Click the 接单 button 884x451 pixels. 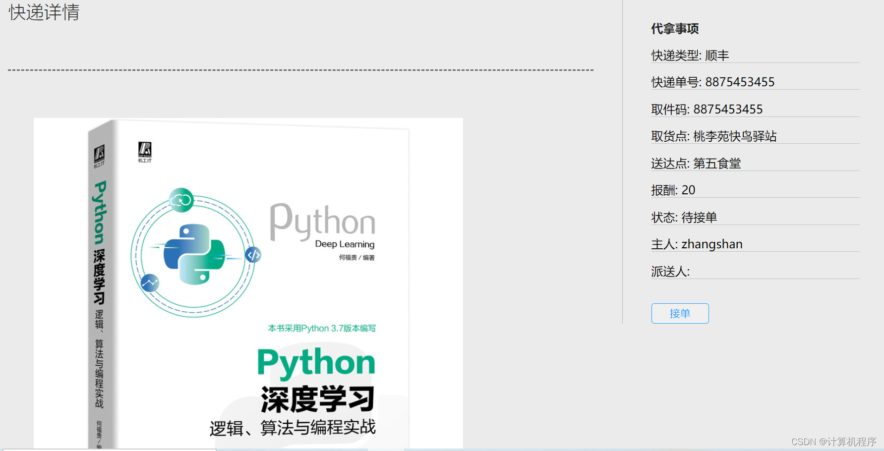click(680, 313)
